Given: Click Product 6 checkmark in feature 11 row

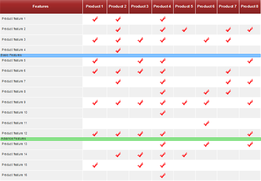Looking at the screenshot, I should pos(206,123).
